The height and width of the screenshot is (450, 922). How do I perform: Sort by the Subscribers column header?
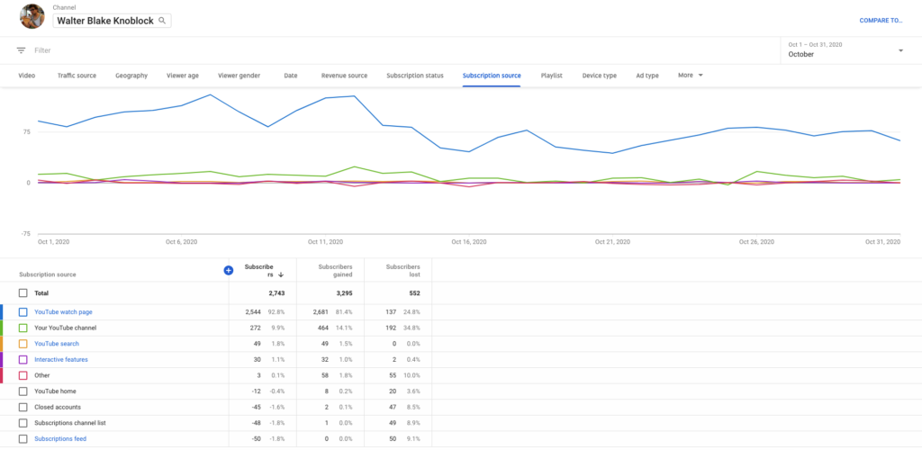click(258, 270)
